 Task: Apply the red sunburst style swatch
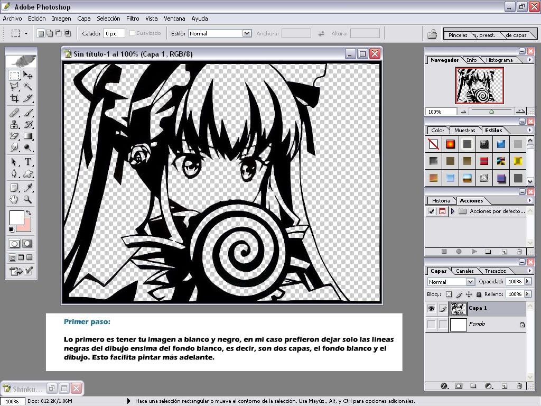[450, 144]
